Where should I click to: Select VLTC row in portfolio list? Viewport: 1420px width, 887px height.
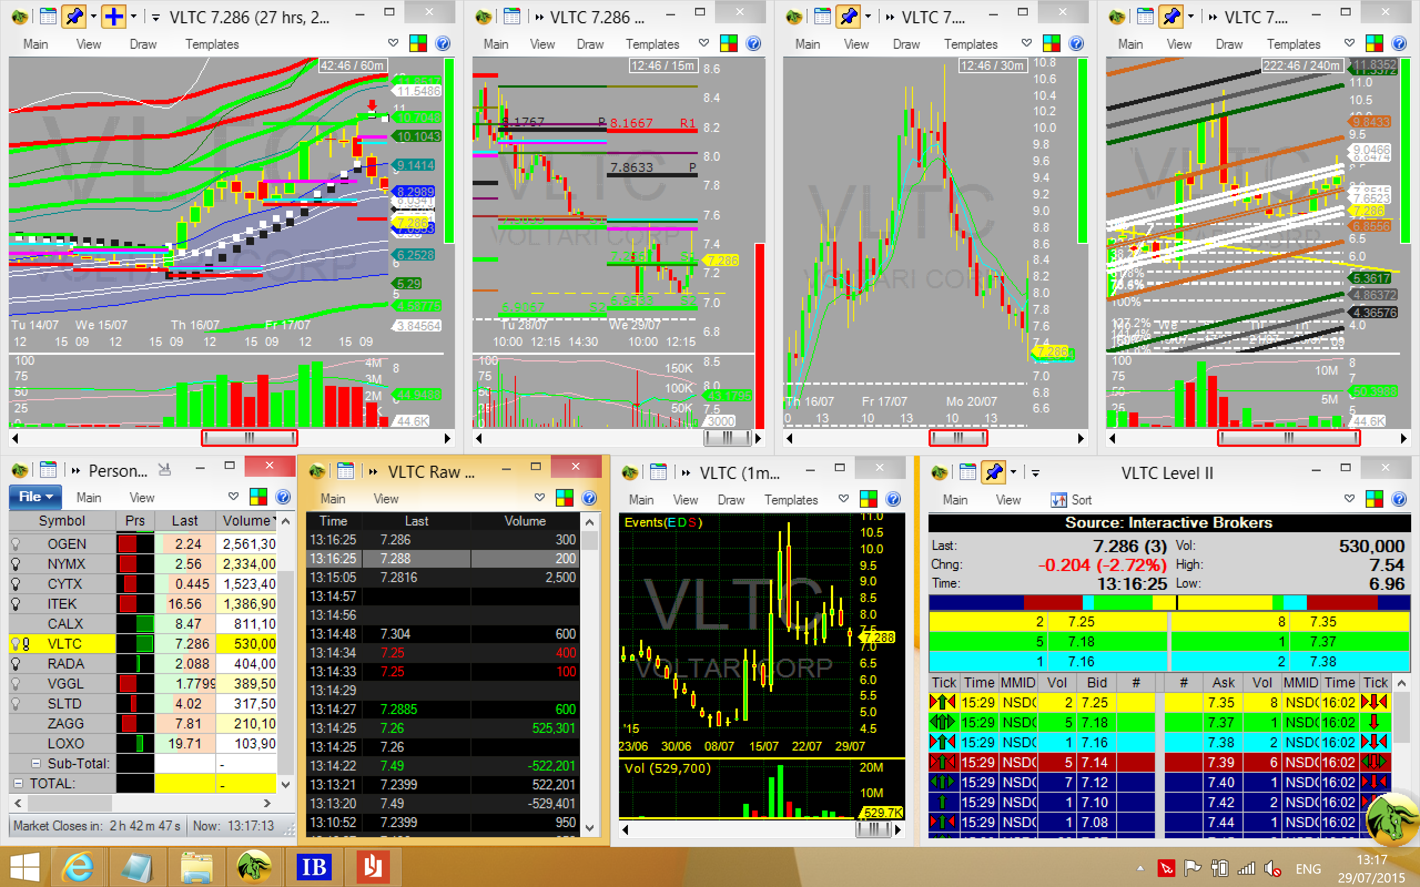(x=64, y=644)
